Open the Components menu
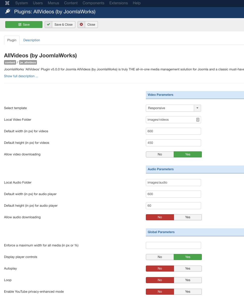 click(x=93, y=3)
